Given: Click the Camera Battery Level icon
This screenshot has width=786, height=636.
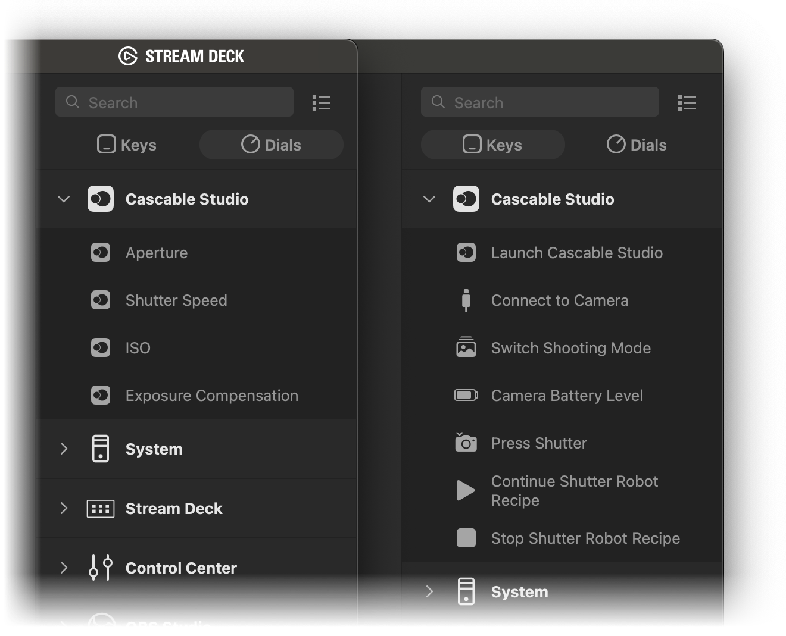Looking at the screenshot, I should [466, 396].
